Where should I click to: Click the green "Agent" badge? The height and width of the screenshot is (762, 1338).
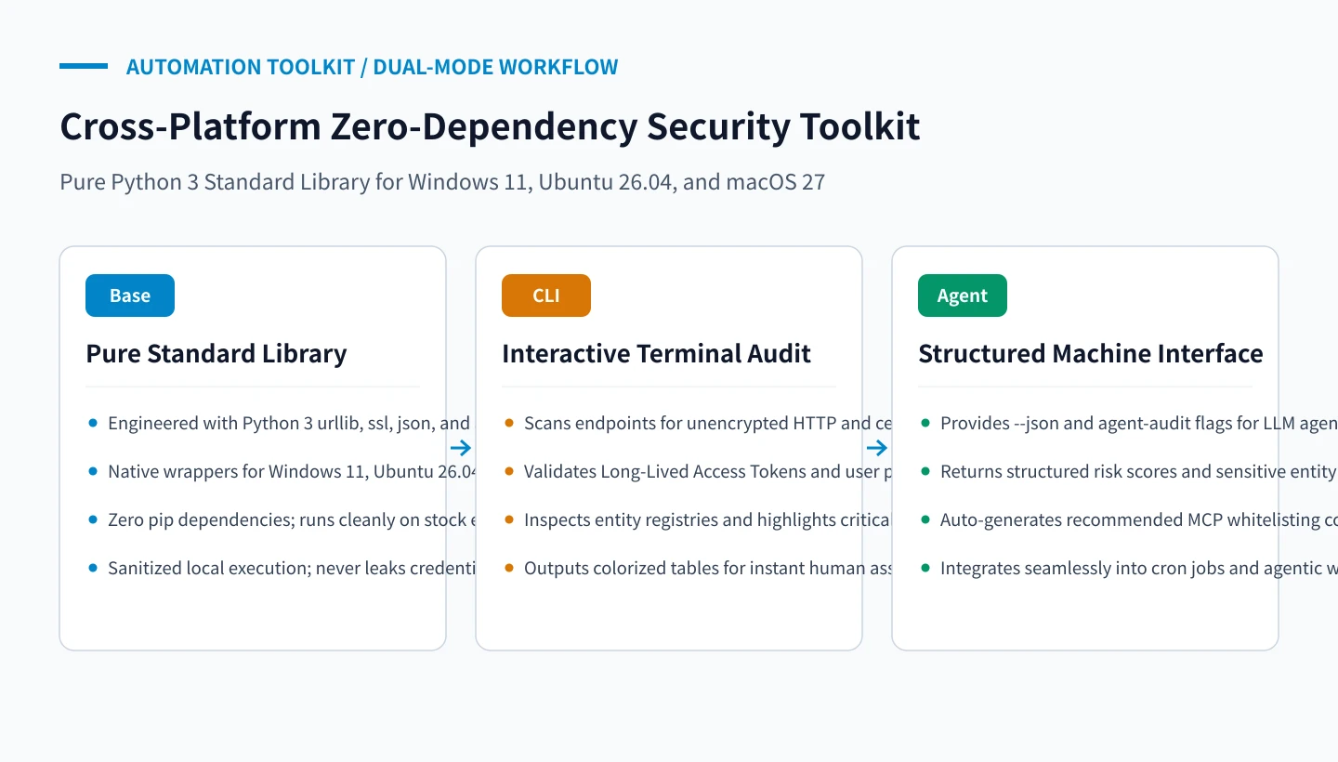[x=963, y=296]
